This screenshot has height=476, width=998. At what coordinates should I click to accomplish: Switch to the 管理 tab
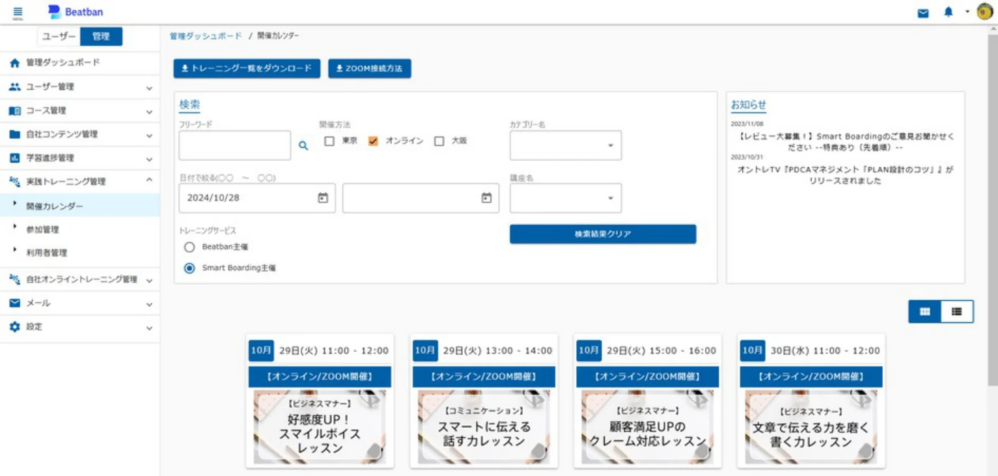click(102, 37)
